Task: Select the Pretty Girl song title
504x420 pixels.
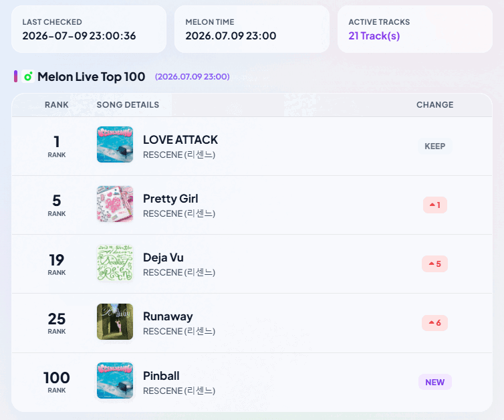Action: click(x=170, y=199)
